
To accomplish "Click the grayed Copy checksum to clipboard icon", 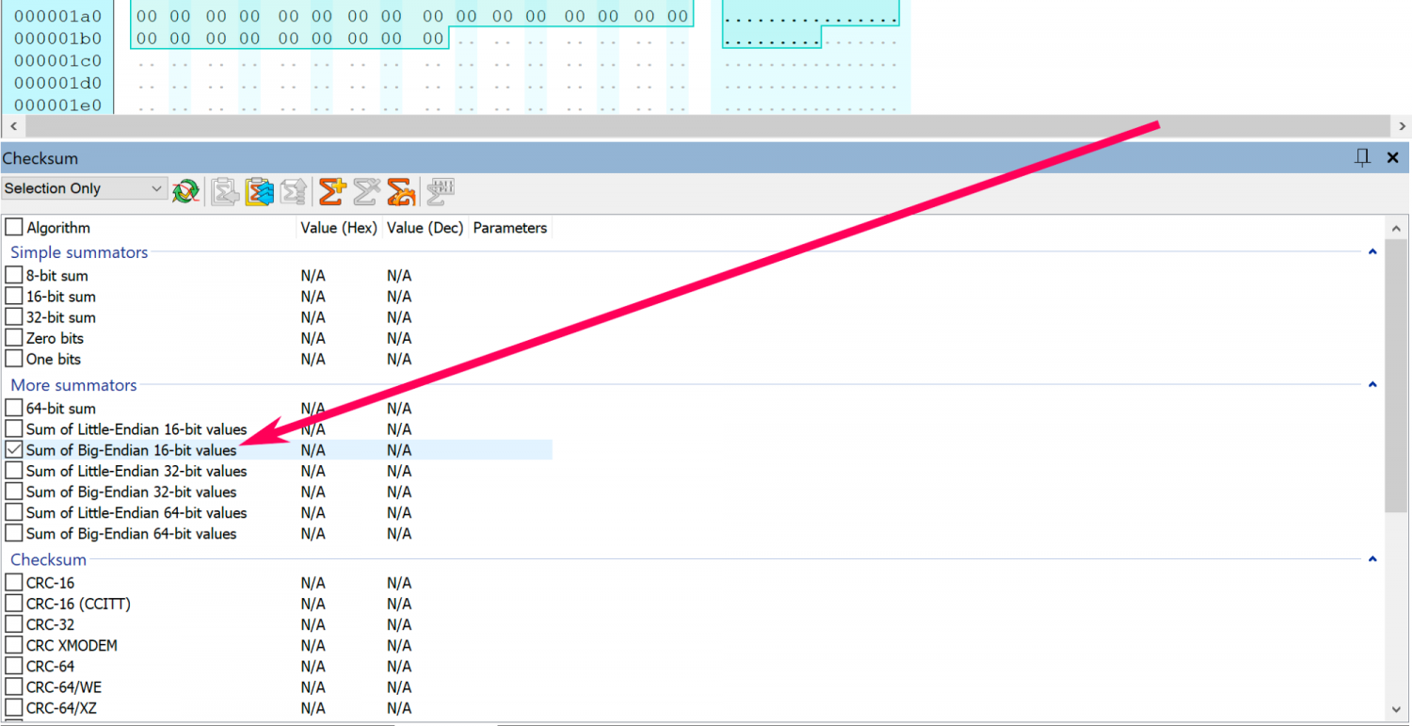I will click(x=224, y=191).
